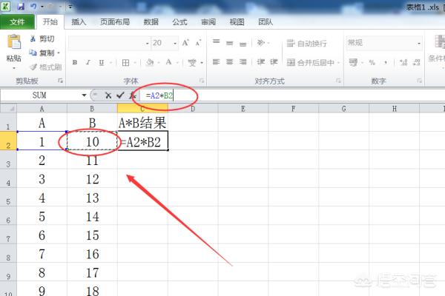
Task: Click the Increase Decimal icon
Action: [403, 62]
